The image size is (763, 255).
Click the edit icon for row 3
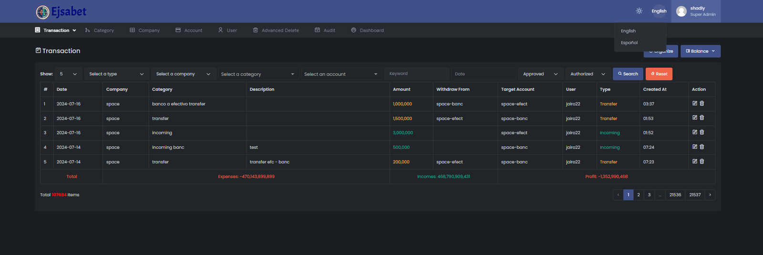tap(695, 133)
